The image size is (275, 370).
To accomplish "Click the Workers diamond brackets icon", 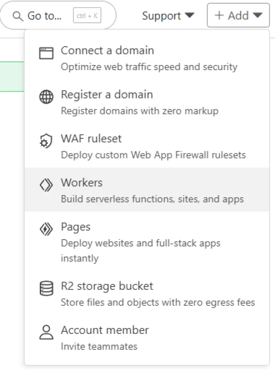I will 46,185.
